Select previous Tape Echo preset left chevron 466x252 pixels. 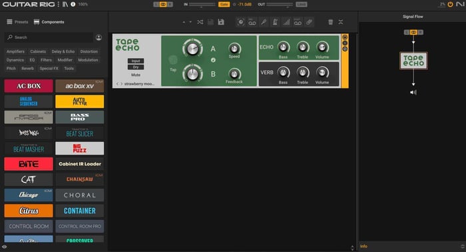pos(117,84)
